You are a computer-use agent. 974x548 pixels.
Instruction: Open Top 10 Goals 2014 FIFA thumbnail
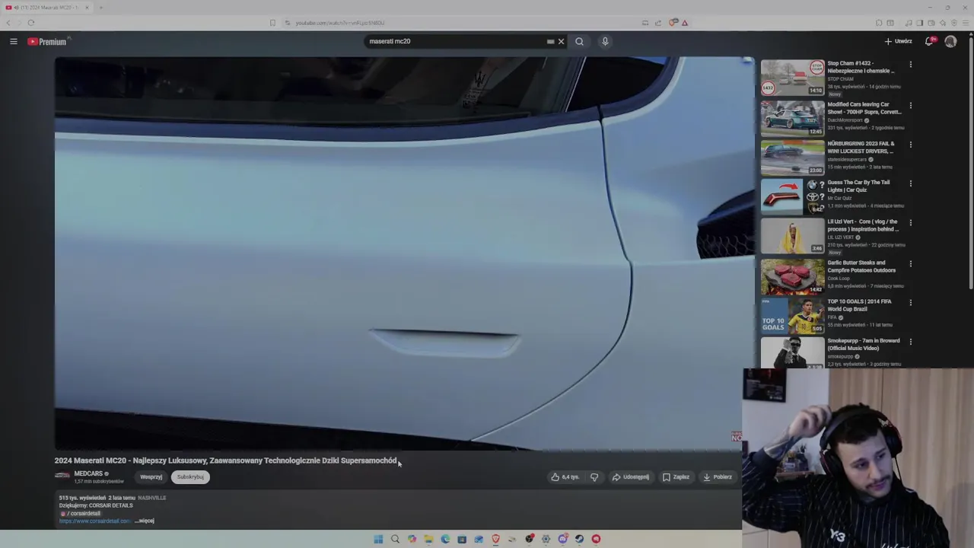click(792, 316)
